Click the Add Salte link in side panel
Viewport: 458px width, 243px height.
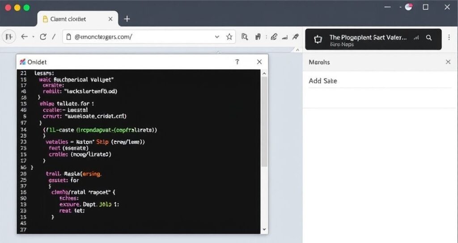tap(323, 81)
